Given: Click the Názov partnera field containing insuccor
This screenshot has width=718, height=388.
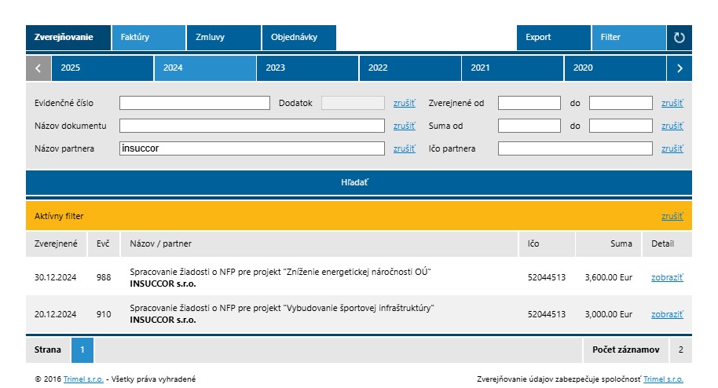Looking at the screenshot, I should coord(251,148).
